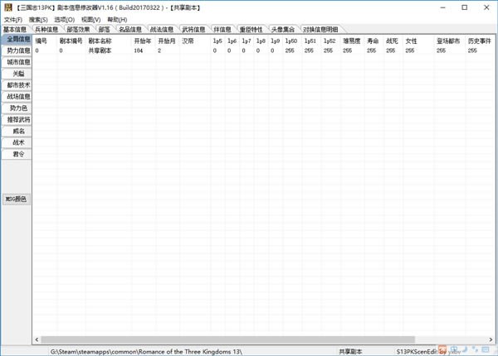
Task: Switch to the 兵种信息 tab
Action: [x=46, y=30]
